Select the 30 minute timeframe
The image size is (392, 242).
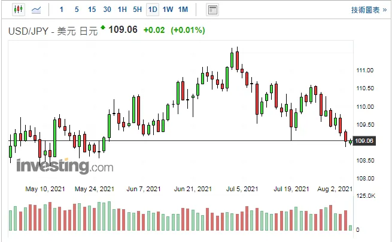[x=107, y=10]
